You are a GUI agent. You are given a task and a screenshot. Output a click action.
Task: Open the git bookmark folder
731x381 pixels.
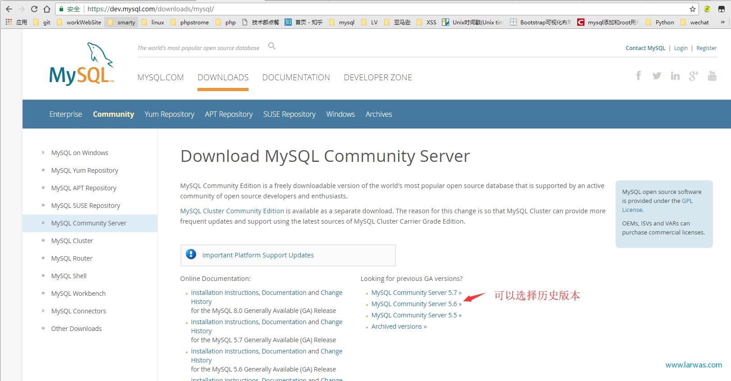[42, 22]
